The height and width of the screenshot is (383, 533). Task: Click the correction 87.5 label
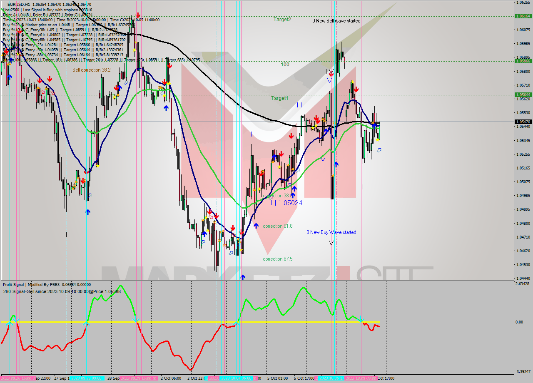pos(277,259)
